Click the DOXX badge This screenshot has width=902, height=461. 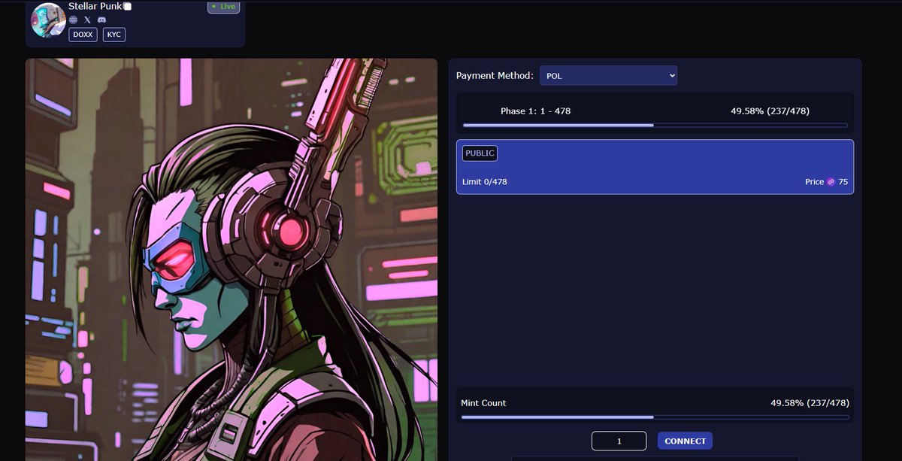(83, 35)
